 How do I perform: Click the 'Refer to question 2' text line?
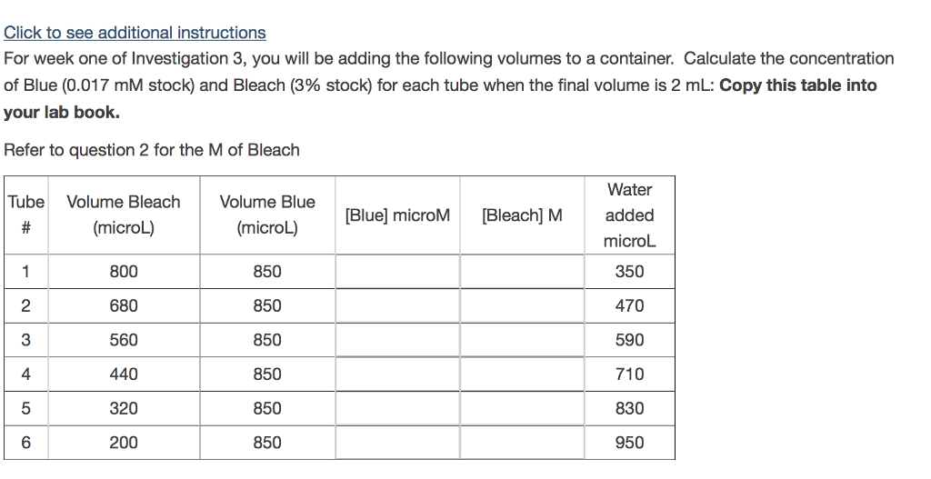coord(152,150)
